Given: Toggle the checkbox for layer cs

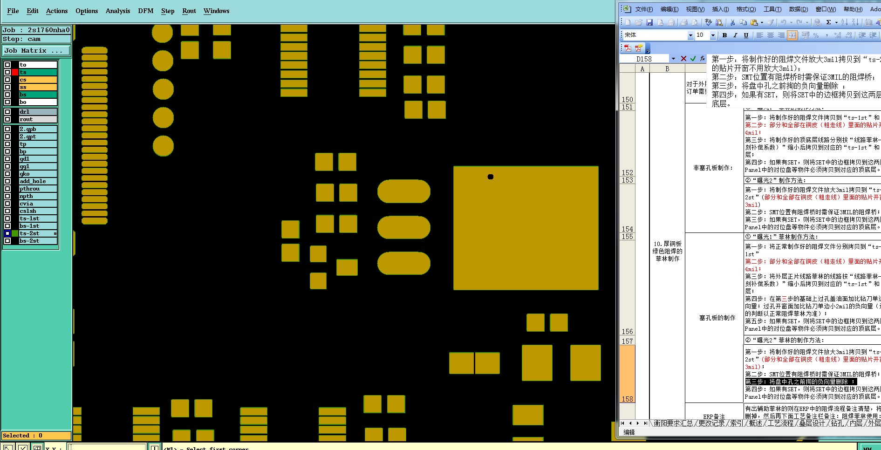Looking at the screenshot, I should (x=7, y=80).
